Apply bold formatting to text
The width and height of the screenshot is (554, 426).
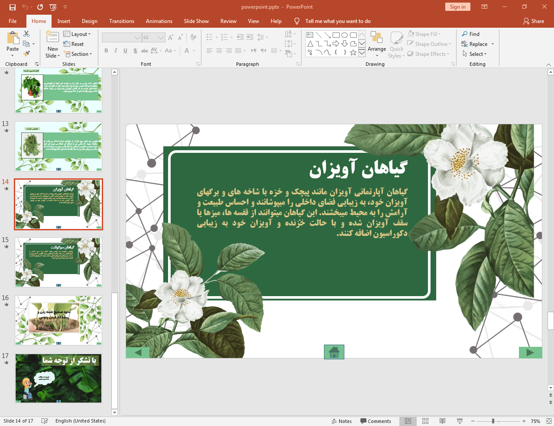(x=106, y=51)
